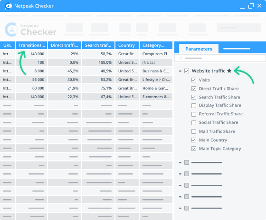Click the Netpeak Checker logo in toolbar
Screen dimensions: 266x220
click(30, 30)
